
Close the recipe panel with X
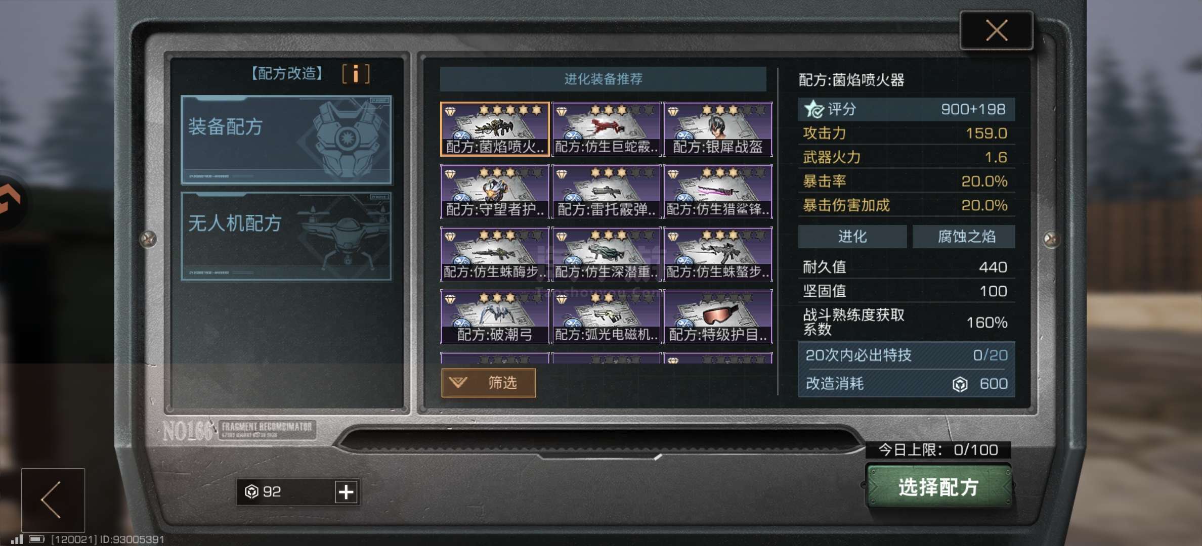996,30
